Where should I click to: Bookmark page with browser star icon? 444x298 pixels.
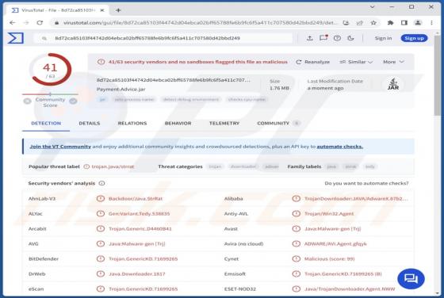[x=373, y=23]
